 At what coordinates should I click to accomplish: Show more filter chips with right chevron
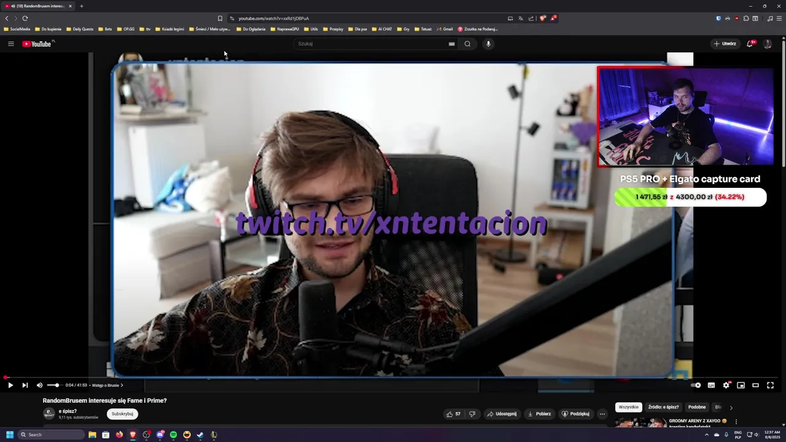click(731, 407)
